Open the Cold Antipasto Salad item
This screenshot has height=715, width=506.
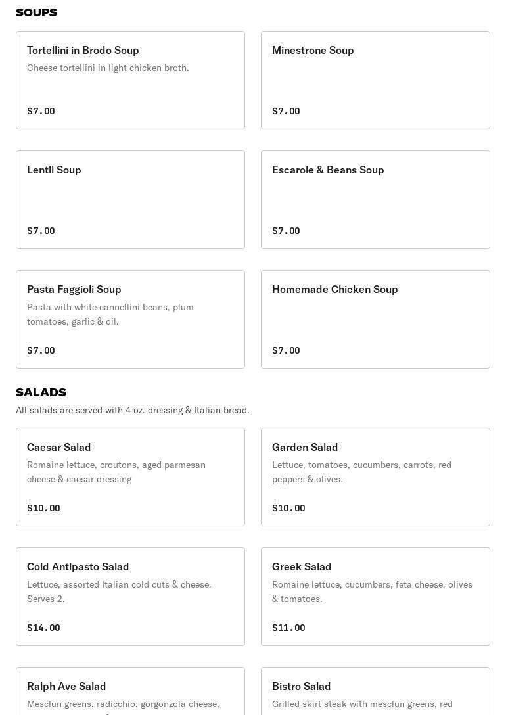(130, 597)
